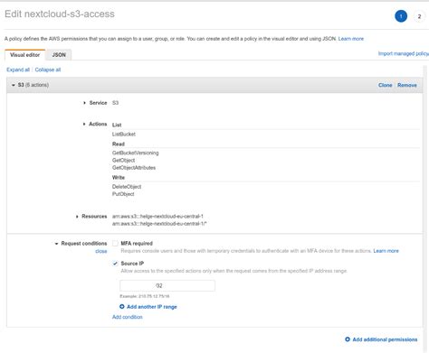
Task: Enable the MFA required checkbox
Action: tap(115, 243)
